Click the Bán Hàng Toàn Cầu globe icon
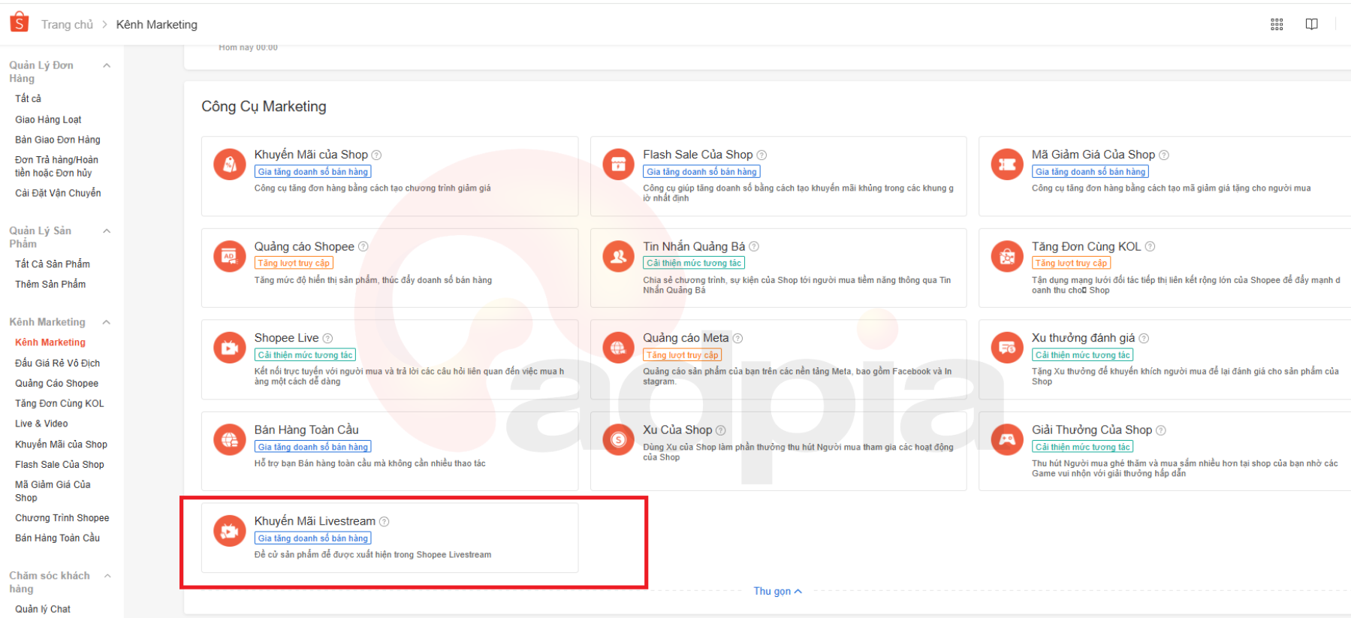 230,439
